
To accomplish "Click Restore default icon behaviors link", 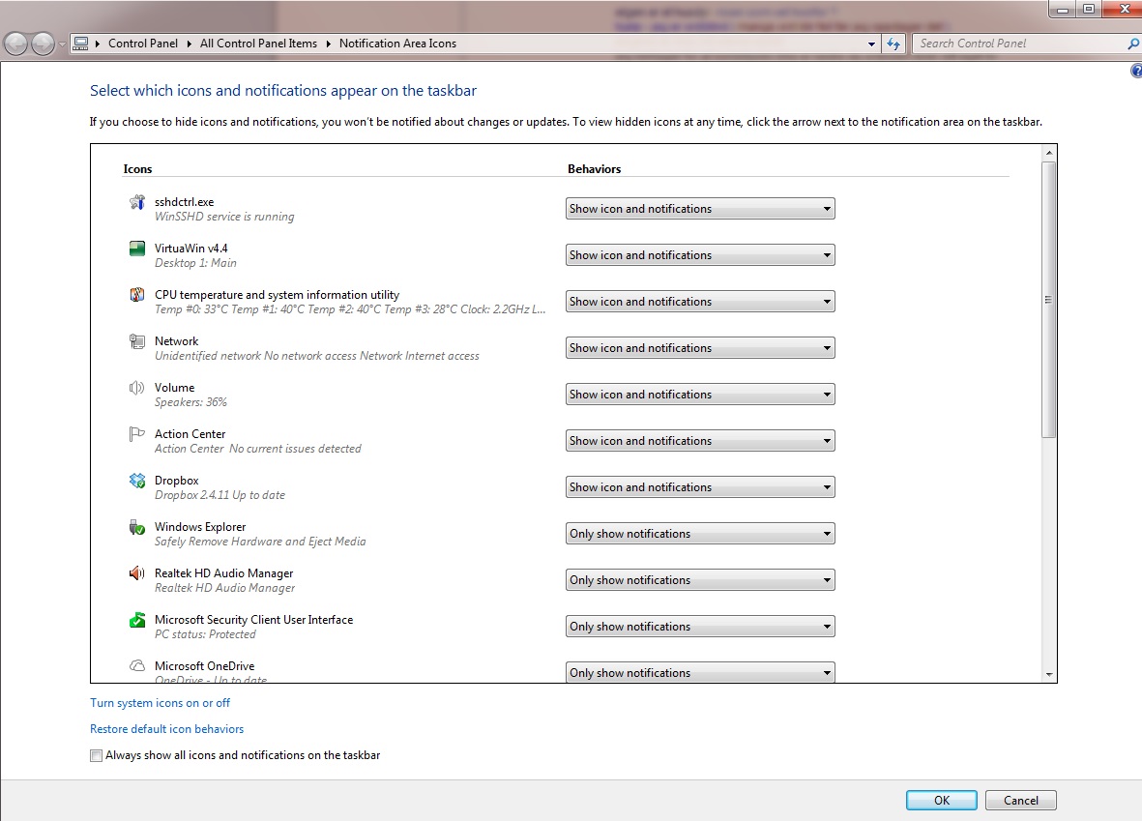I will [x=166, y=729].
